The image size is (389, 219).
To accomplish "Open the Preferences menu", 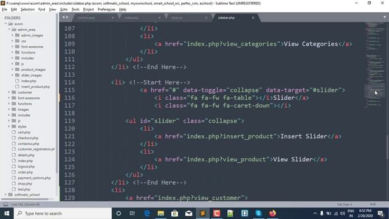I will [106, 10].
